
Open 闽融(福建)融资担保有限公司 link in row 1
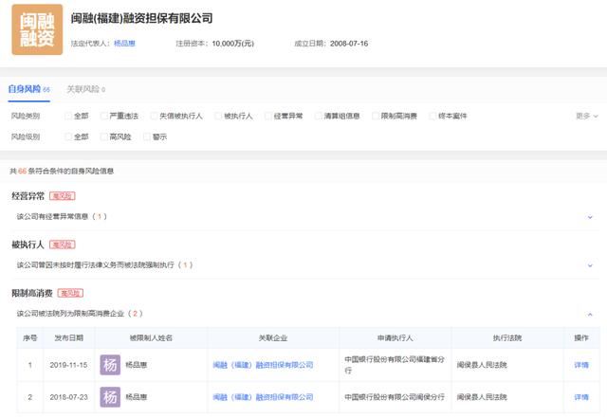click(x=264, y=365)
